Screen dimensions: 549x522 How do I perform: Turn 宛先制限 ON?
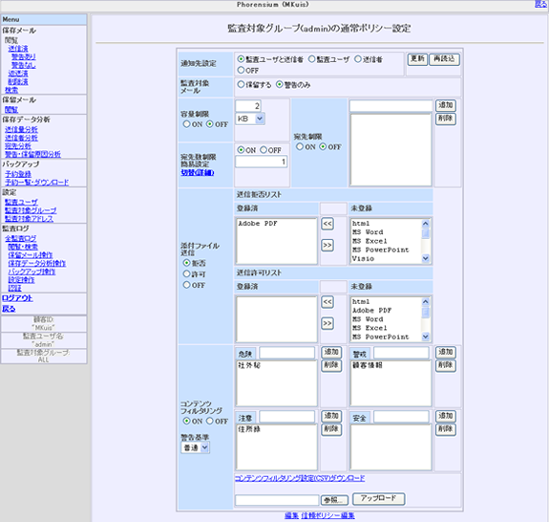click(x=300, y=146)
